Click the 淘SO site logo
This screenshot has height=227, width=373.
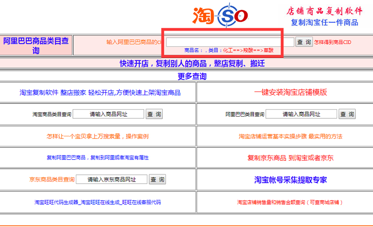pos(220,15)
